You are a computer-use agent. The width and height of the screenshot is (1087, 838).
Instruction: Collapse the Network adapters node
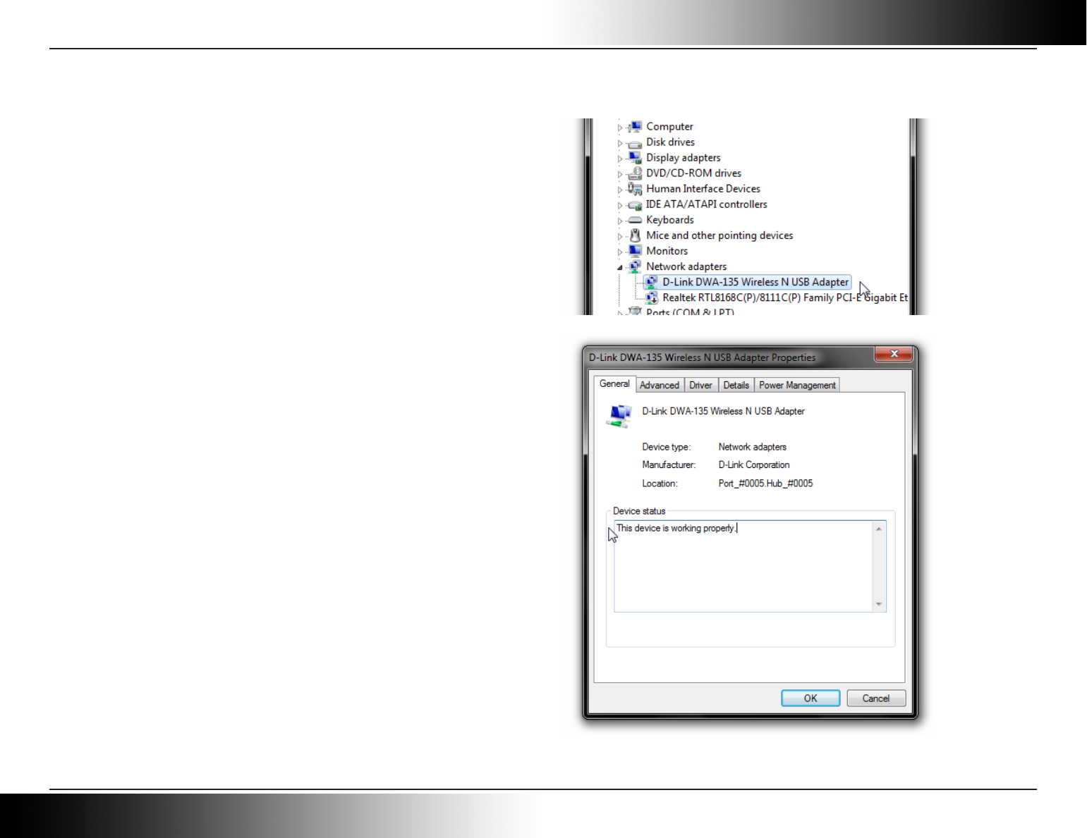pyautogui.click(x=620, y=267)
